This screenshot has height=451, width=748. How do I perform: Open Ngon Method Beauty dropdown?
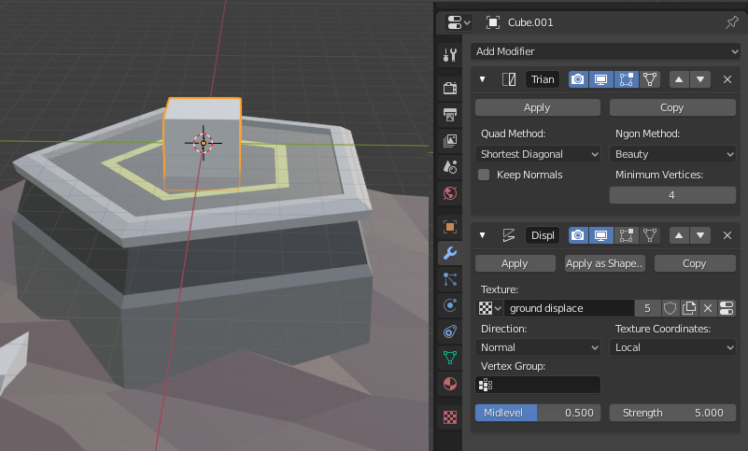(672, 154)
